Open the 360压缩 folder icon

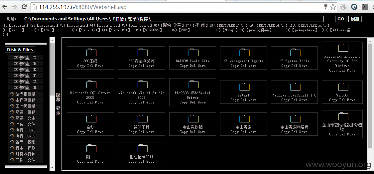(91, 53)
